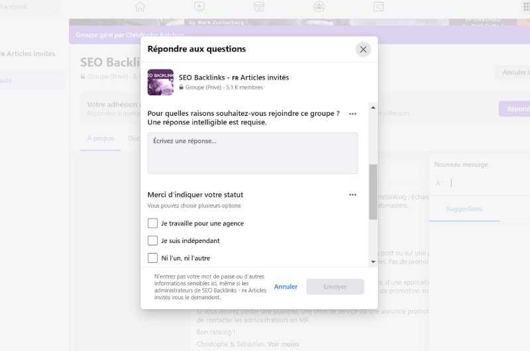Open the Suggestions tab in Nouveau message
Viewport: 530px width, 351px height.
464,209
